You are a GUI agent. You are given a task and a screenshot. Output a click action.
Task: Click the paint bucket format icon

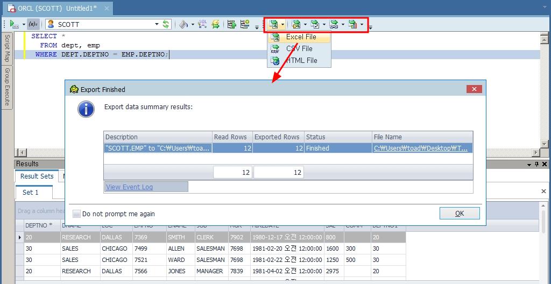pos(183,24)
